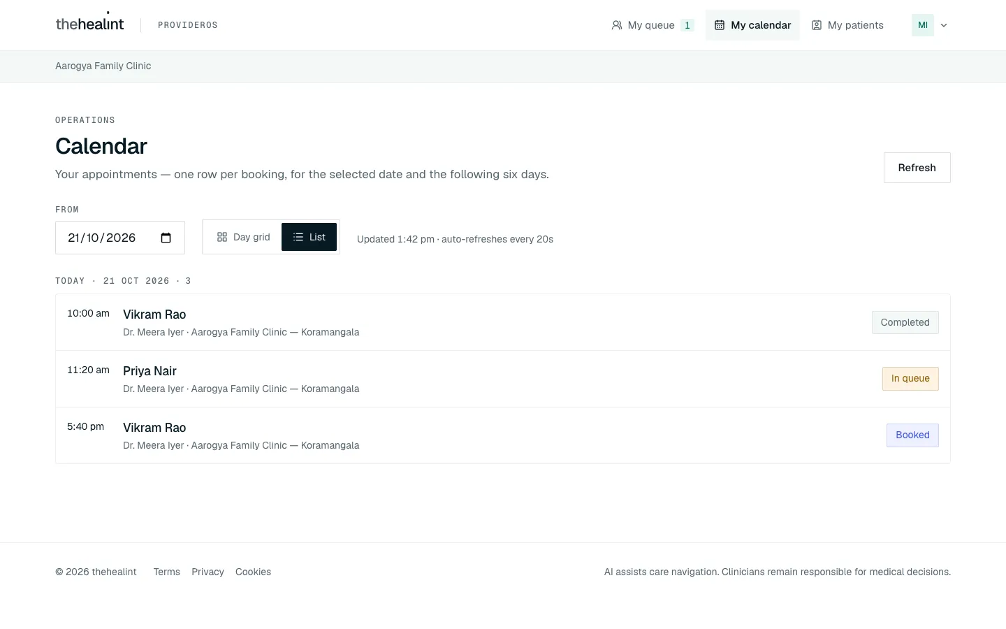This screenshot has width=1006, height=629.
Task: Click the In queue status badge
Action: (x=910, y=379)
